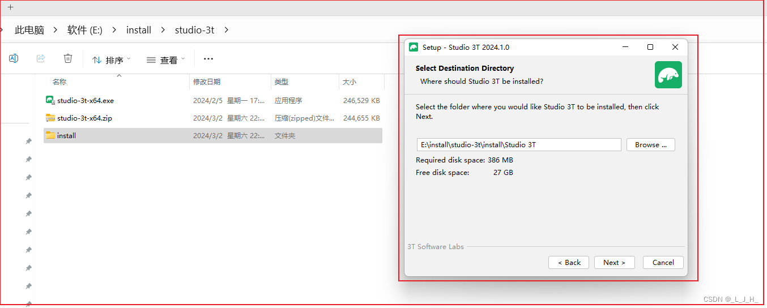Sort files by 修改日期 column header
This screenshot has height=308, width=767.
207,82
